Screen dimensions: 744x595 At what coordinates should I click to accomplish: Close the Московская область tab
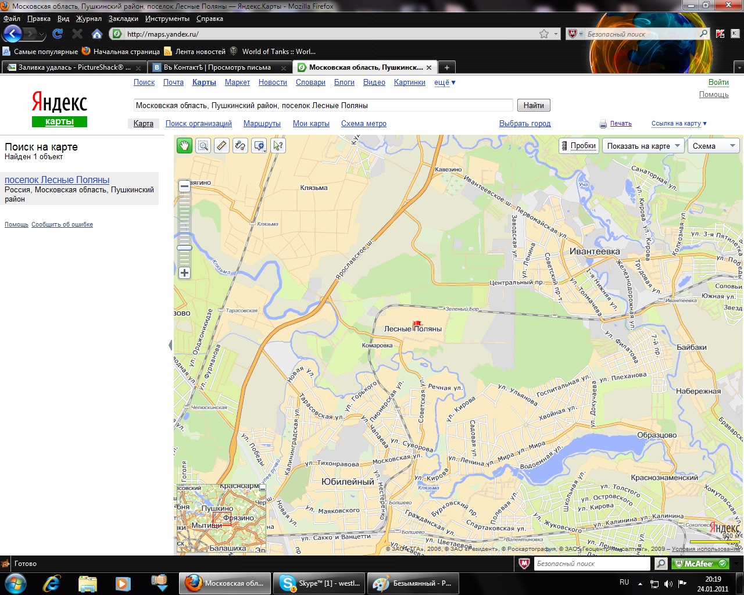[x=429, y=67]
